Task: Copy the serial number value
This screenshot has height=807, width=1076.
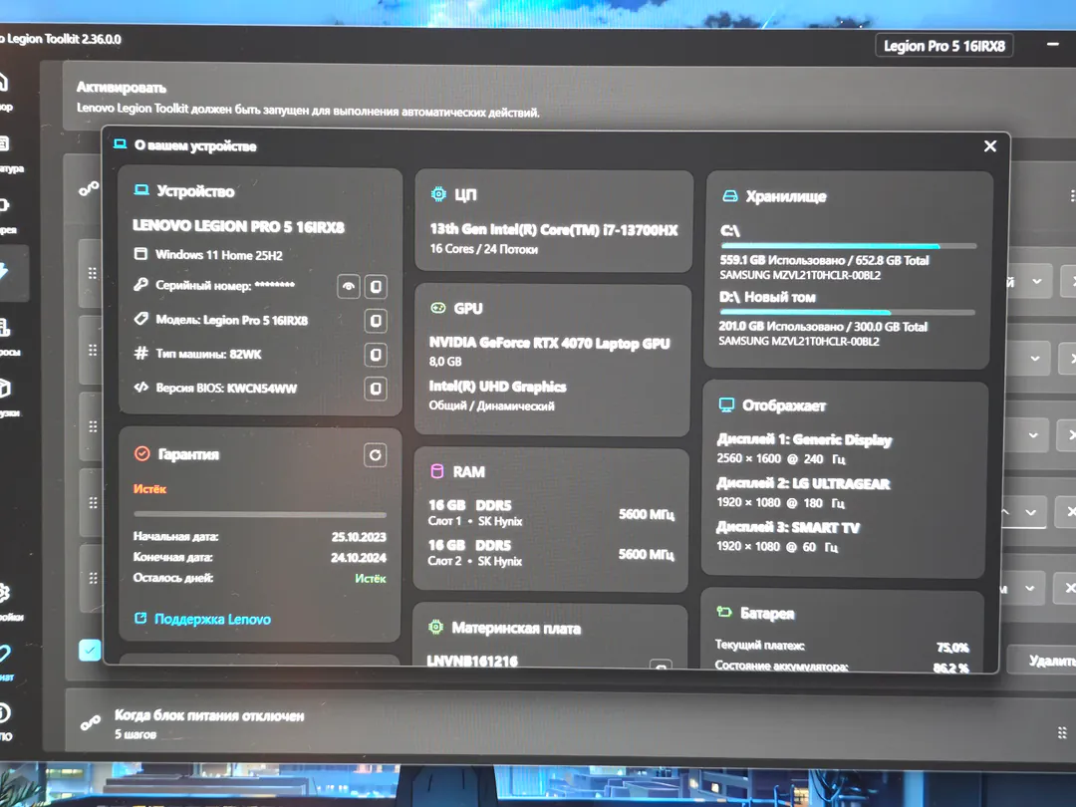Action: point(376,286)
